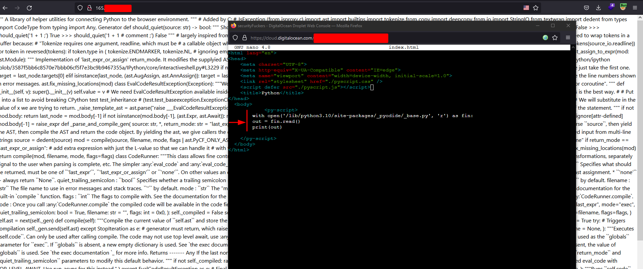Click the purple extension icon with badge 4
Image resolution: width=643 pixels, height=269 pixels.
tap(611, 7)
